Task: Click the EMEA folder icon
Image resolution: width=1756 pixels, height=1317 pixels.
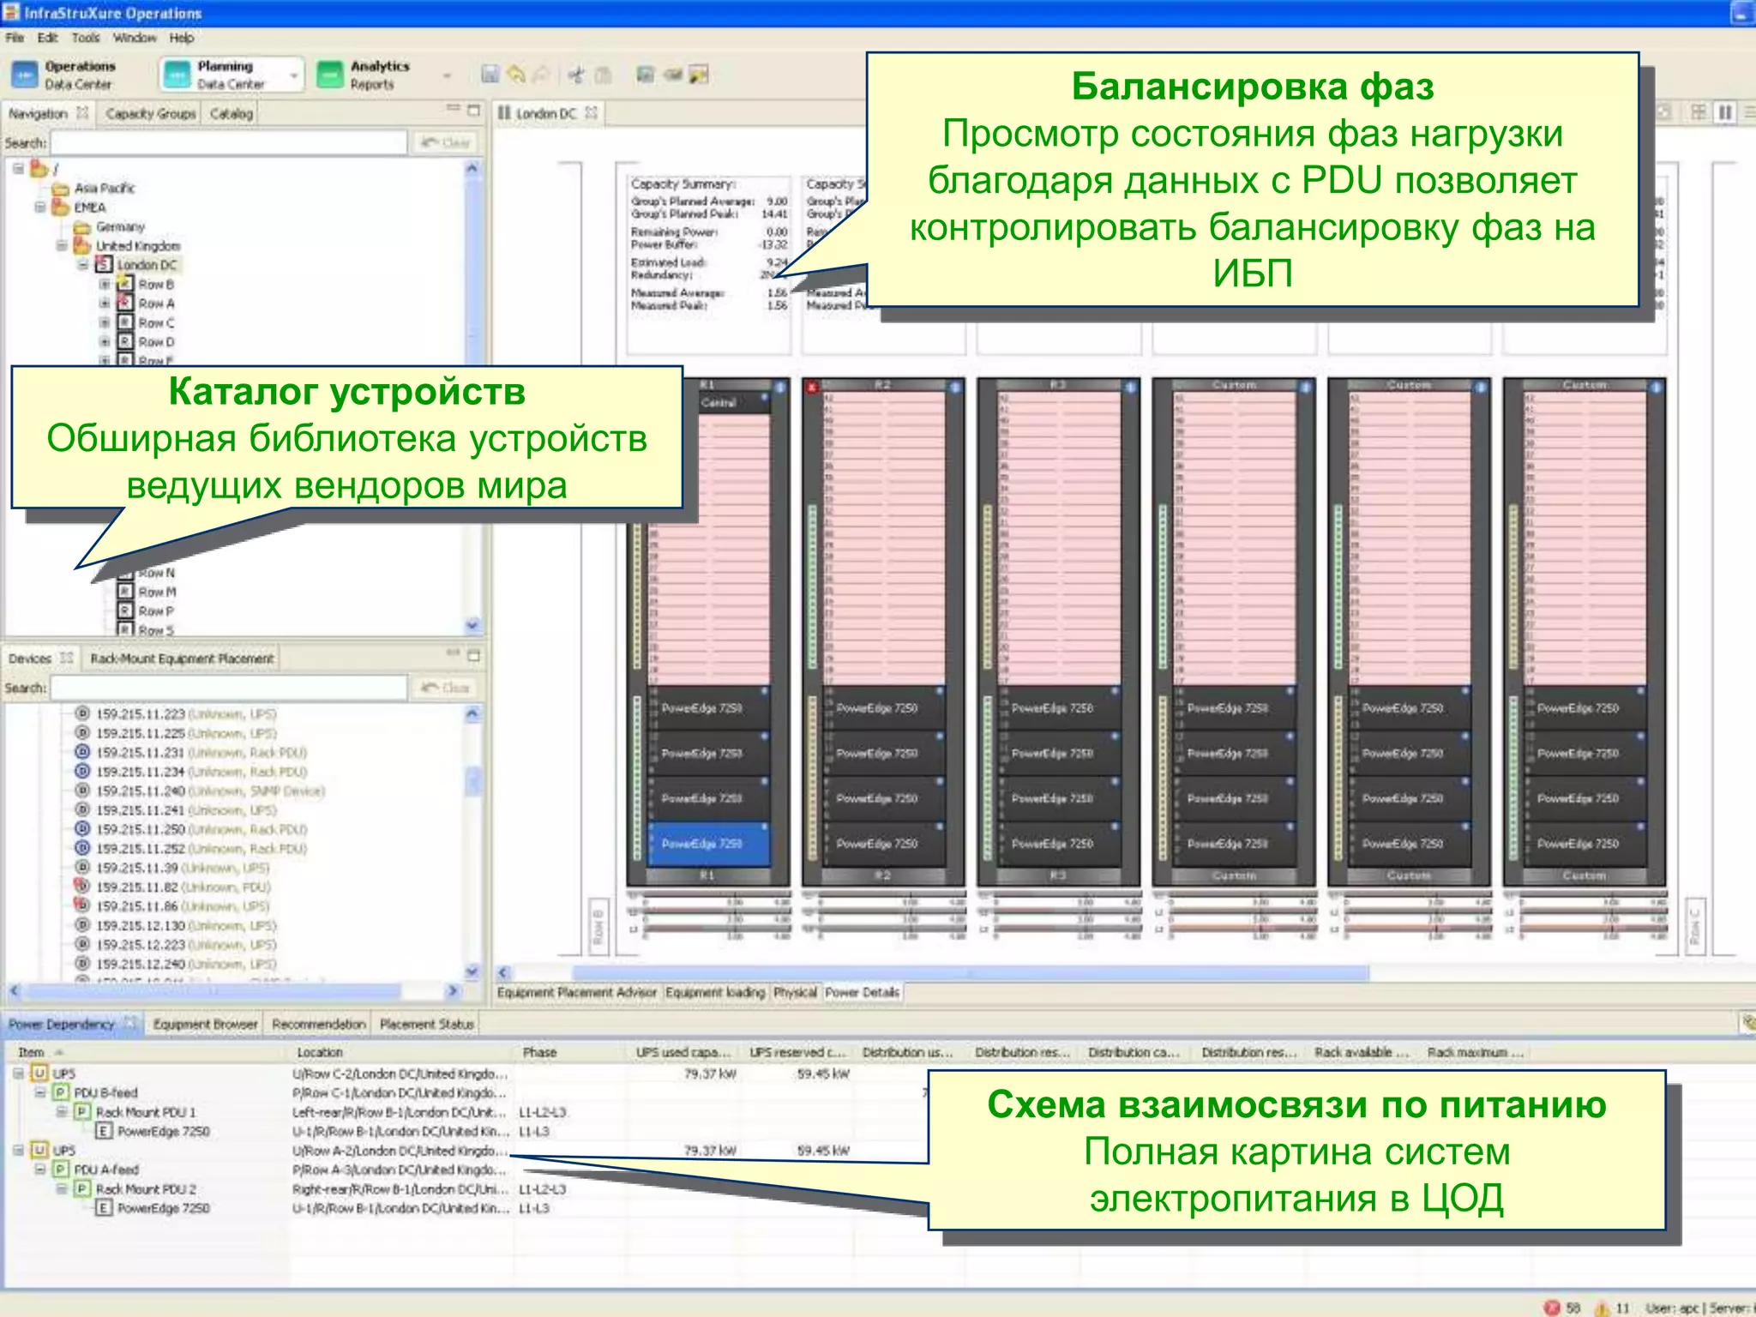Action: click(x=60, y=207)
